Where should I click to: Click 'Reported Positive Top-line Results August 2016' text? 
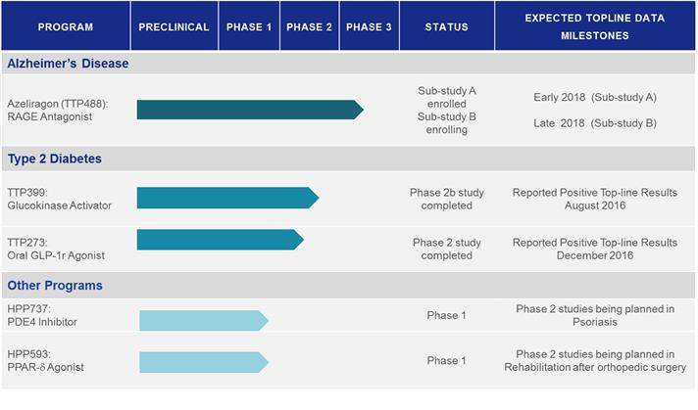point(594,199)
